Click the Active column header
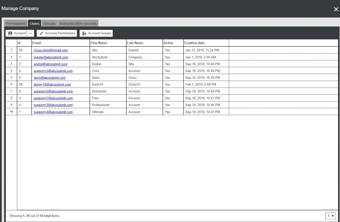The height and width of the screenshot is (222, 340). tap(168, 43)
